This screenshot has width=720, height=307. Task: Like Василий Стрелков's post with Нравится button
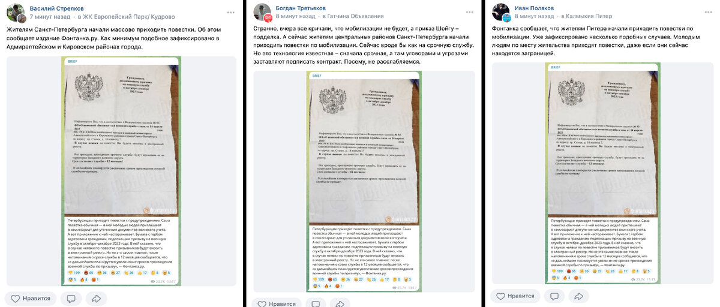(x=30, y=298)
